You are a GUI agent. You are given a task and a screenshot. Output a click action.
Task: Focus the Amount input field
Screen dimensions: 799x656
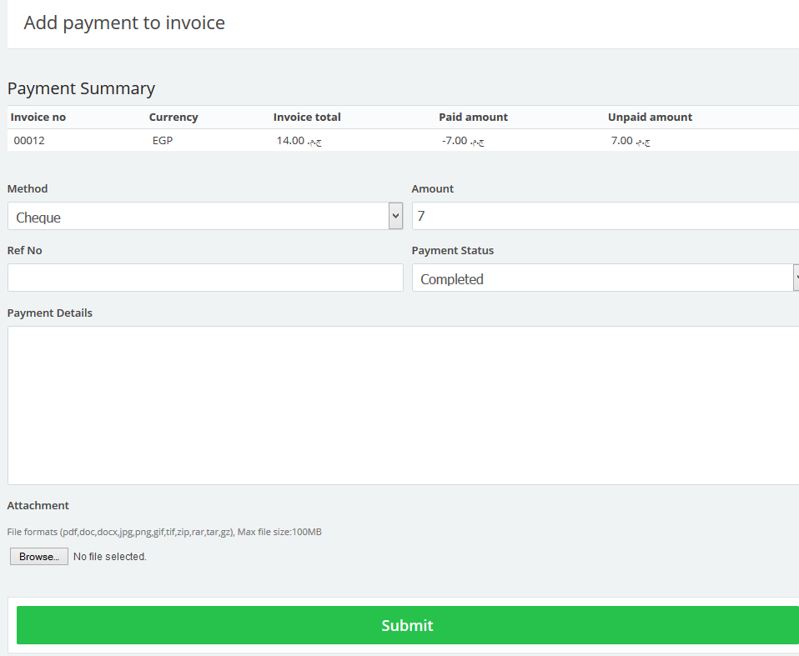click(x=606, y=217)
